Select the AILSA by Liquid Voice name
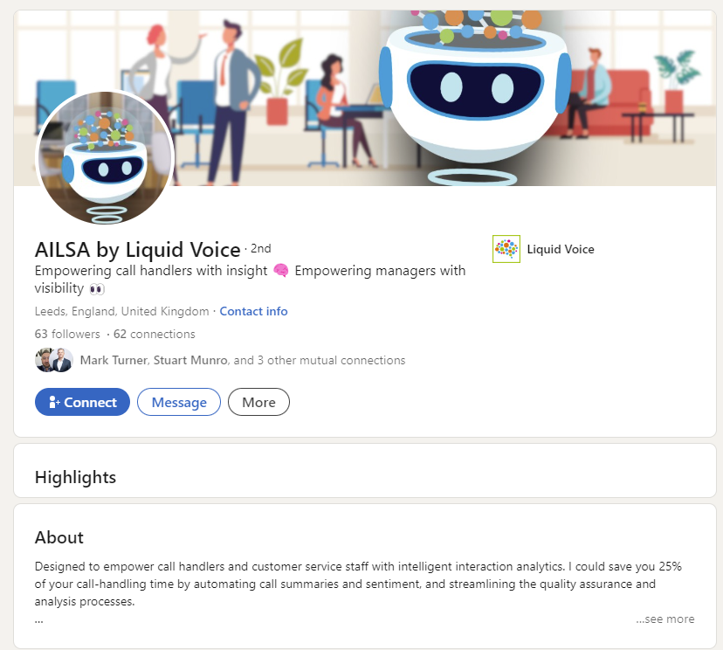 click(138, 250)
